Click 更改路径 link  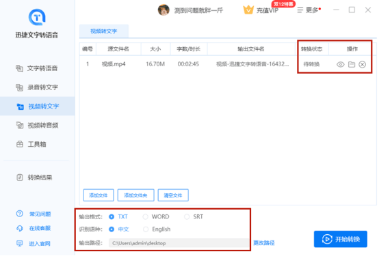(x=264, y=243)
